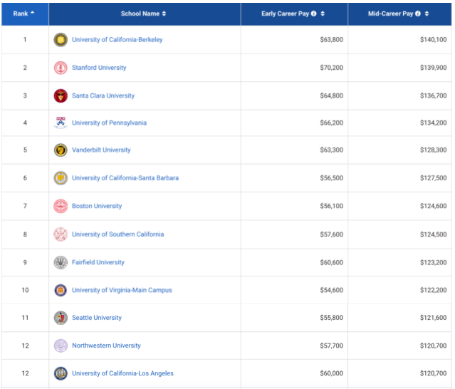This screenshot has height=389, width=455.
Task: Sort by Mid-Career Pay arrows
Action: click(x=427, y=14)
